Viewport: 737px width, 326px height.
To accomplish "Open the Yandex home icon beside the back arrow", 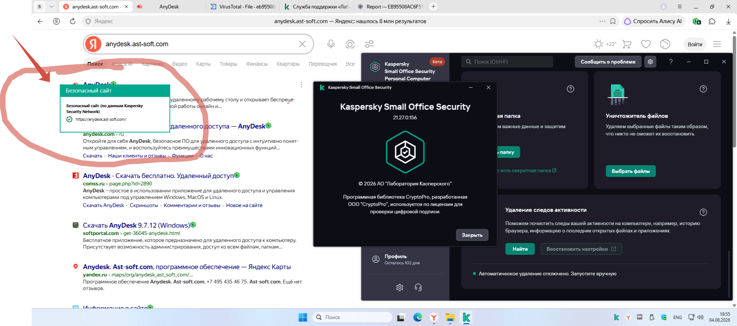I will tap(56, 21).
